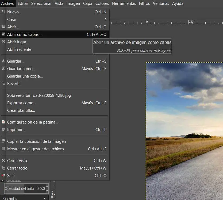Click the Imprimir printer icon
The height and width of the screenshot is (200, 223).
(3, 130)
